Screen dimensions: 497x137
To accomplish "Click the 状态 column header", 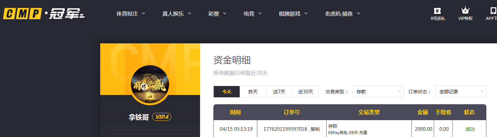I will click(469, 112).
